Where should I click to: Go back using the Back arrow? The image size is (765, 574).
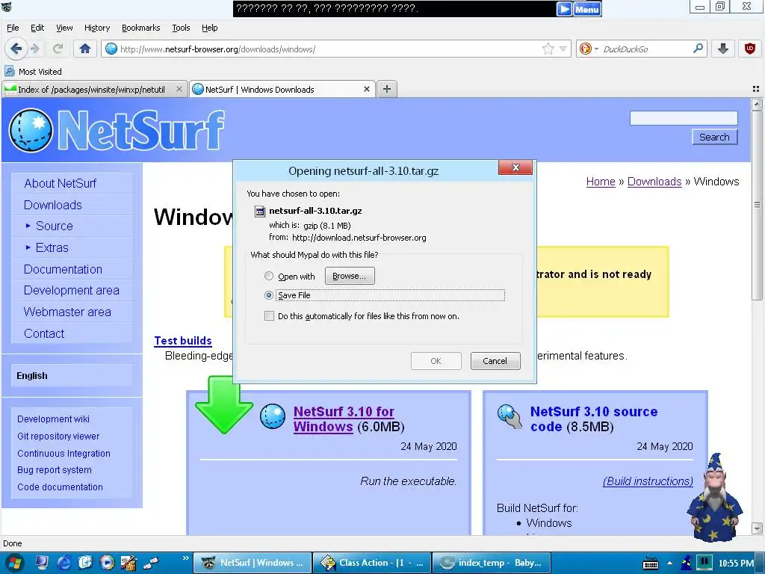click(16, 49)
